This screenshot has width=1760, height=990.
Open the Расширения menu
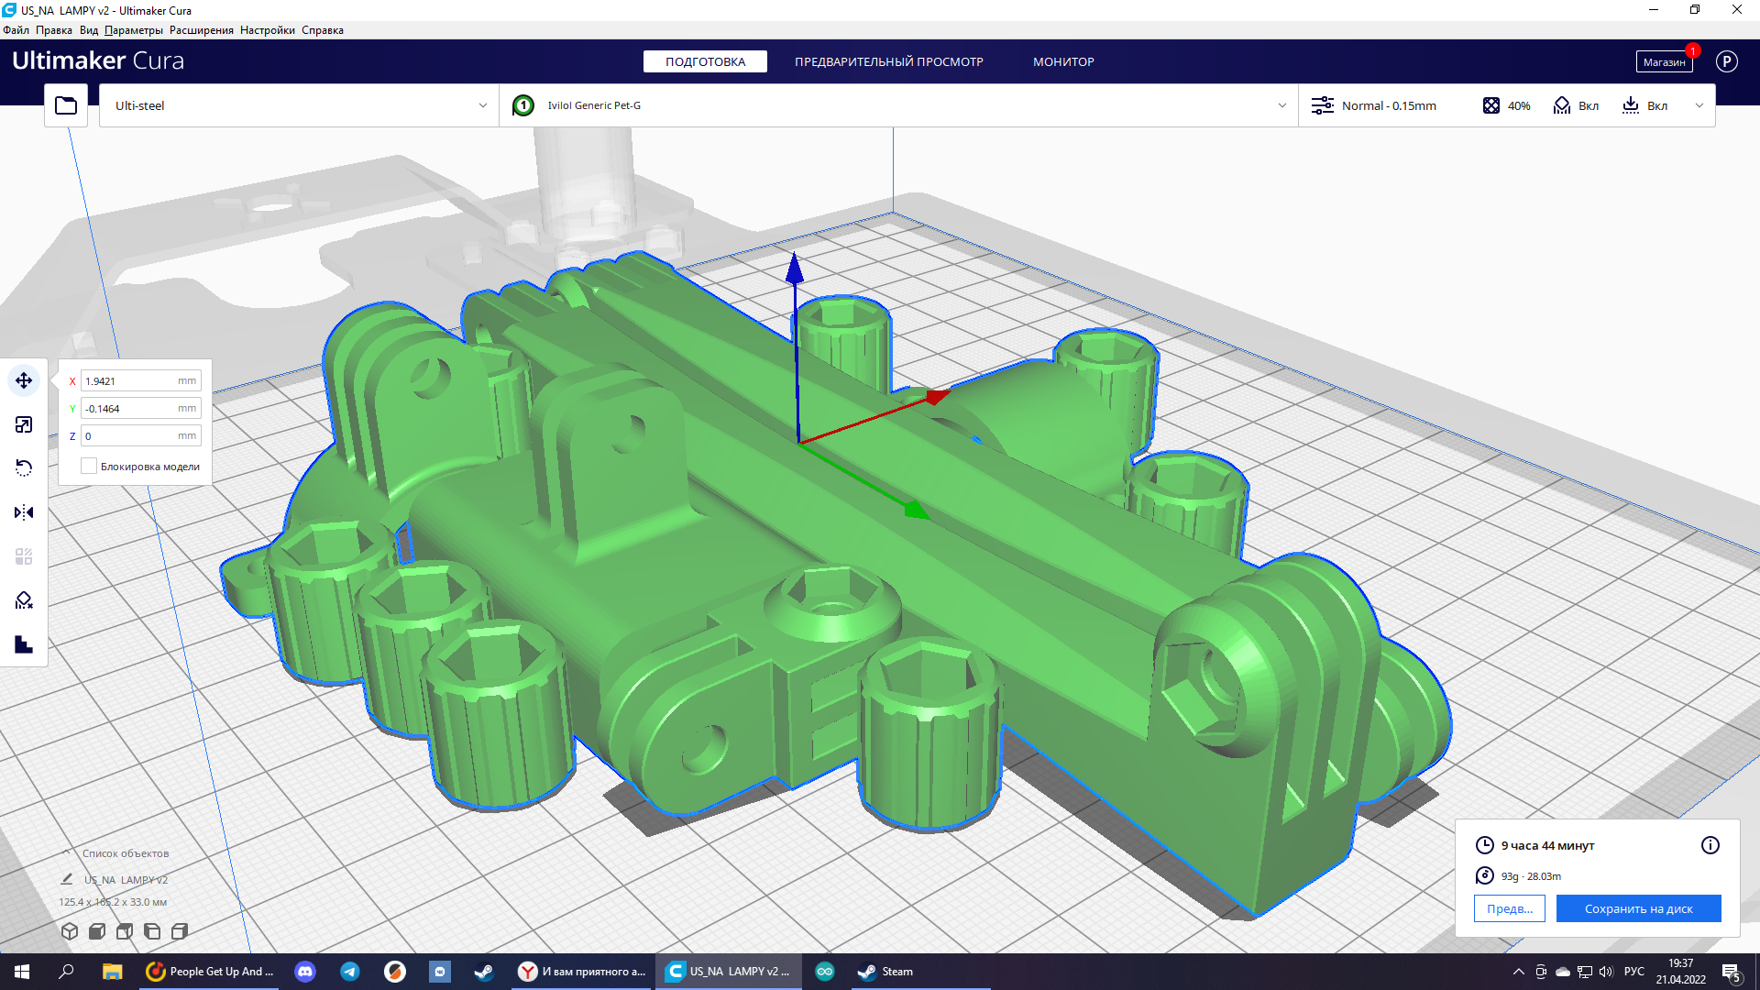[201, 30]
